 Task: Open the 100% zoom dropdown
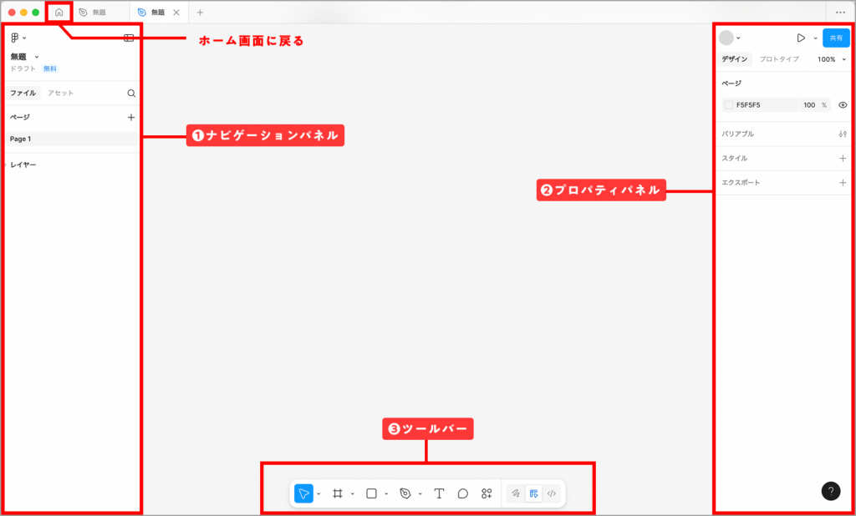click(831, 59)
